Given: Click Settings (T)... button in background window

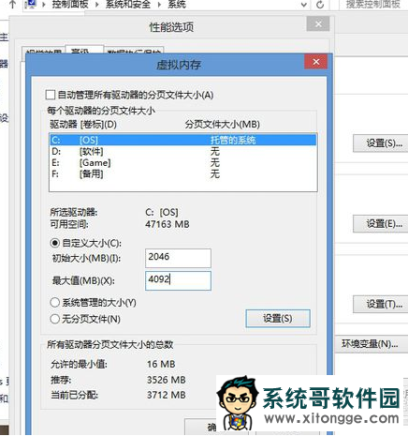Looking at the screenshot, I should coord(381,304).
